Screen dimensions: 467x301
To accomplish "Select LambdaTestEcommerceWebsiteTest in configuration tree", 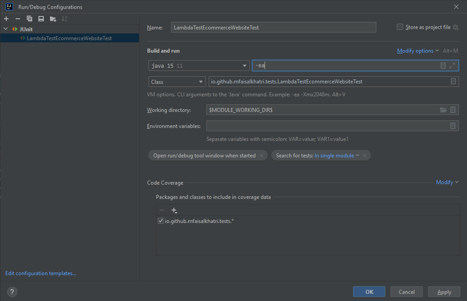I will click(69, 38).
